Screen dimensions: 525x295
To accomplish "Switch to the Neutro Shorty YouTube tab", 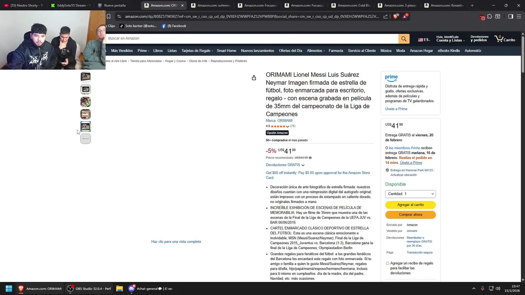I will (x=23, y=5).
